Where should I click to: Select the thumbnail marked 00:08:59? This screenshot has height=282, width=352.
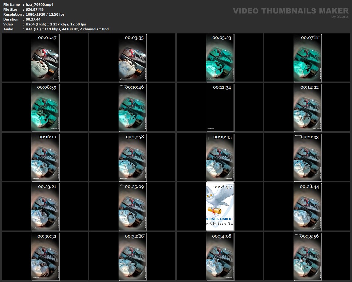pos(45,107)
